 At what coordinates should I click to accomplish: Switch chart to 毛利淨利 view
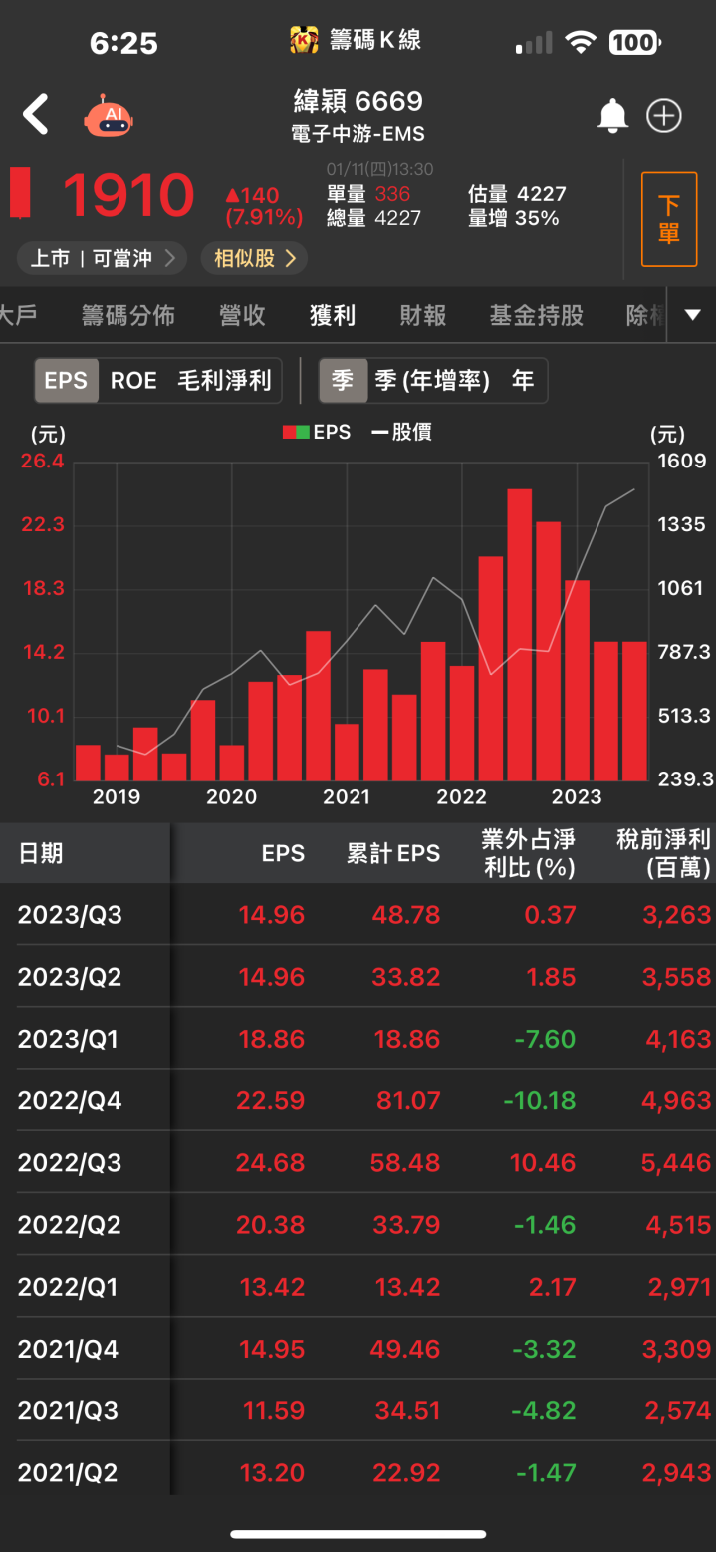(x=224, y=381)
